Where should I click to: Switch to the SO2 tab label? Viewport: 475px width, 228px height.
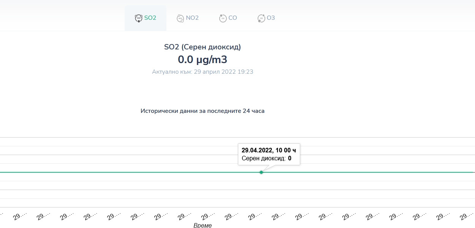[150, 18]
